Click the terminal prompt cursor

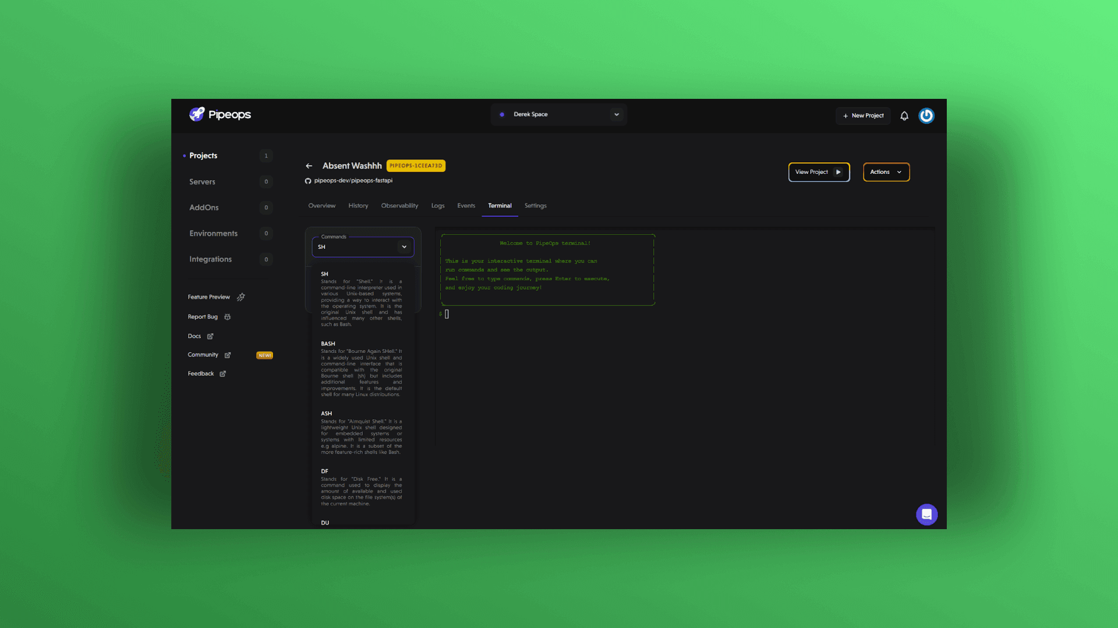tap(447, 314)
